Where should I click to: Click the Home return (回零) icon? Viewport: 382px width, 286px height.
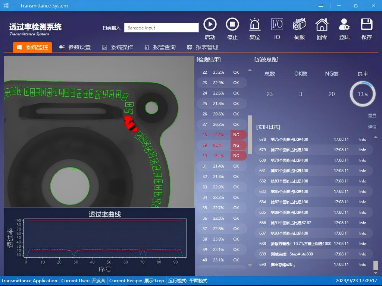point(322,25)
